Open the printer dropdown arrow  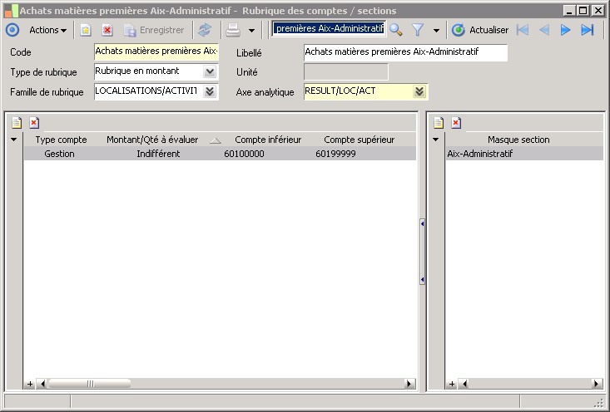tap(251, 30)
